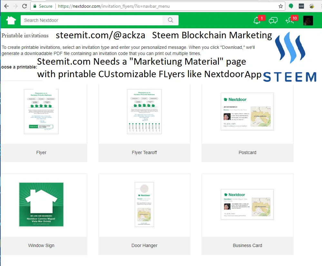
Task: Go to Nextdoor home via house logo
Action: tap(11, 20)
